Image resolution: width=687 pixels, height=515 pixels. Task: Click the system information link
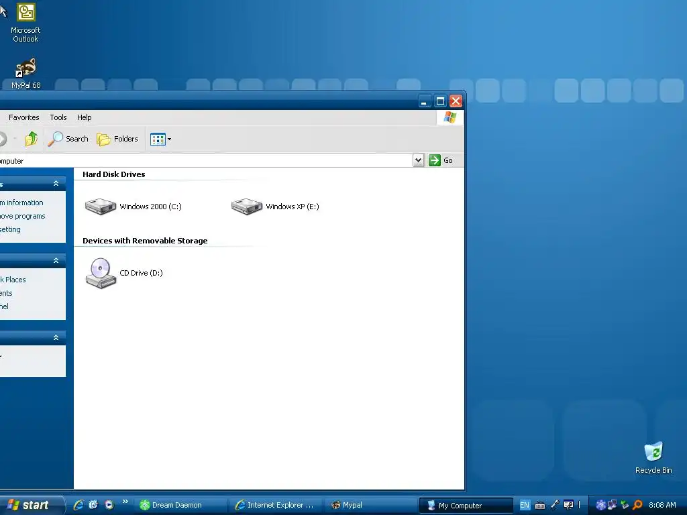(x=22, y=203)
